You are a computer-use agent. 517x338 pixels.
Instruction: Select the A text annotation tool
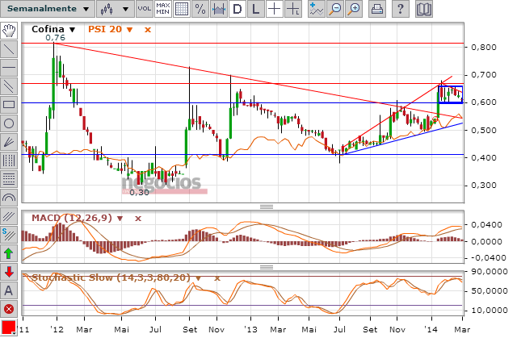coord(9,290)
